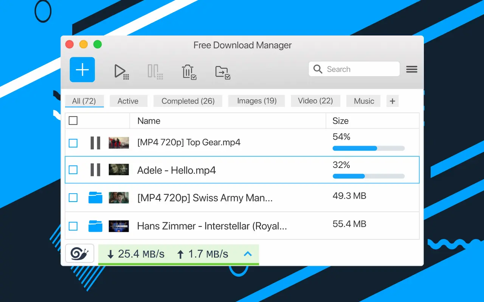Sort the list by Size column

tap(340, 121)
